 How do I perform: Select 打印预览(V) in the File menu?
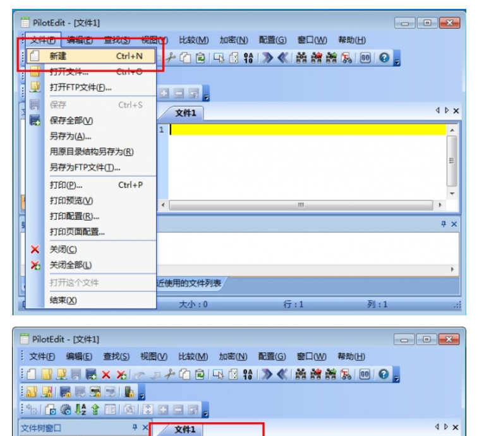71,200
